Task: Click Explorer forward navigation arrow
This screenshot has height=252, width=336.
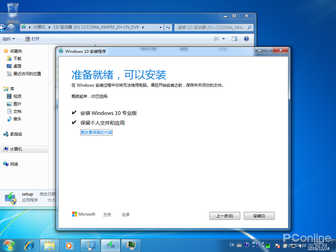Action: click(x=11, y=27)
